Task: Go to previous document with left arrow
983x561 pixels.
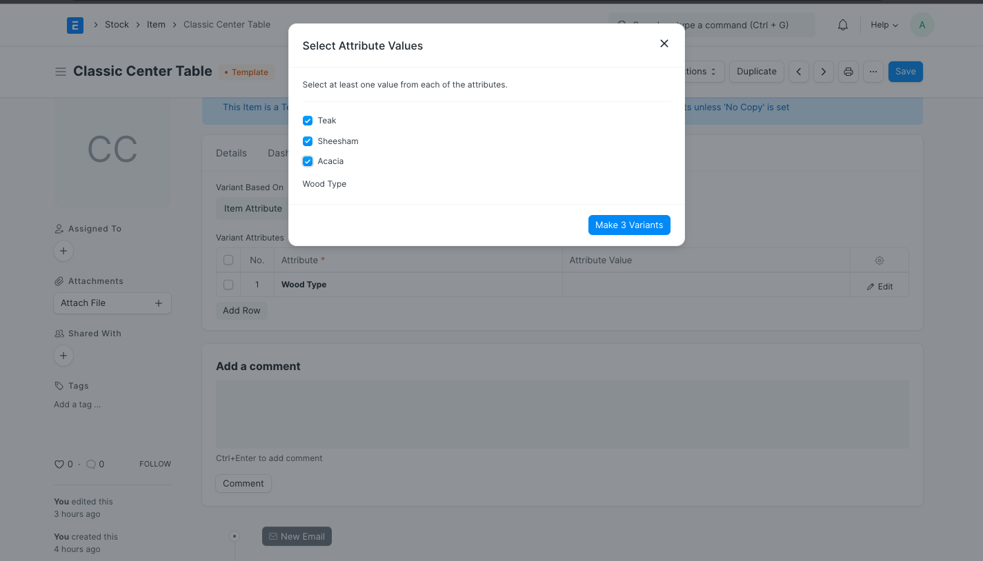Action: click(798, 71)
